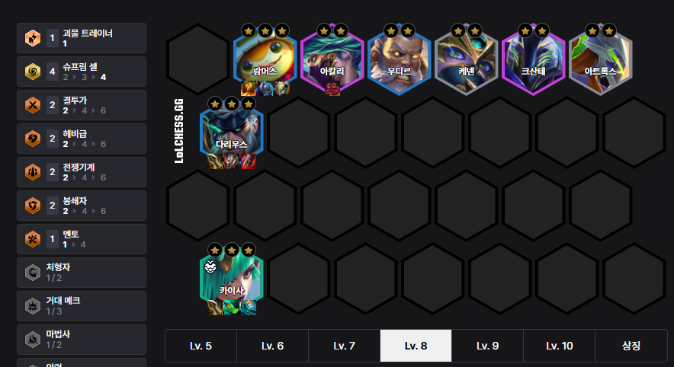Click the 다리우스 champion on the board
Screen dimensions: 674x367
232,132
